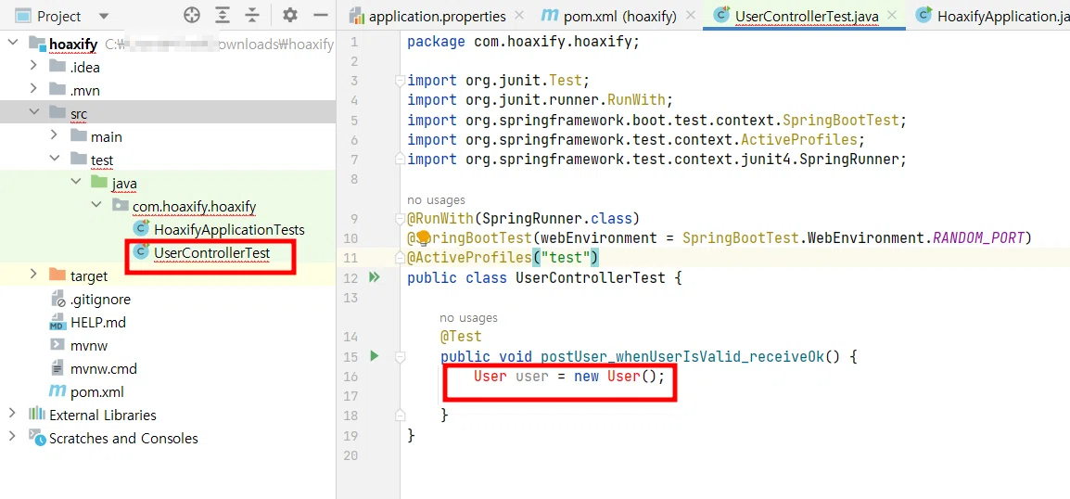The image size is (1070, 499).
Task: Expand the target folder
Action: [x=33, y=275]
